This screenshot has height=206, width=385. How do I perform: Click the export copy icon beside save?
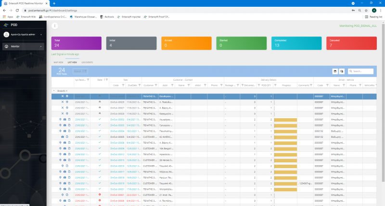(342, 71)
